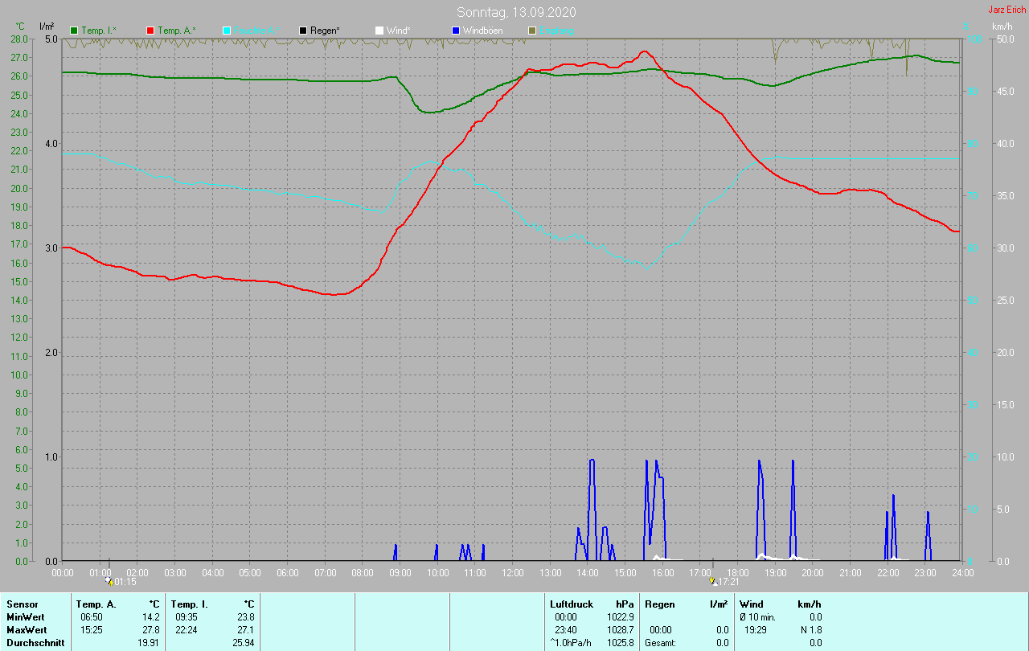Screen dimensions: 1029x651
Task: Select the 06:00 time axis label
Action: tap(288, 573)
